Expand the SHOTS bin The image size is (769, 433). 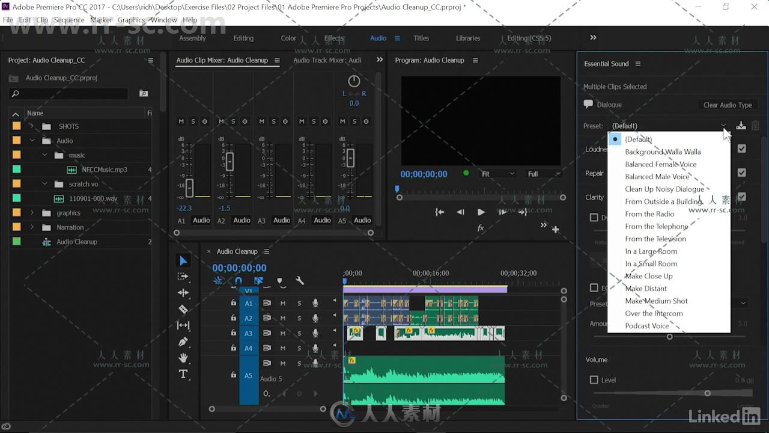(x=32, y=126)
